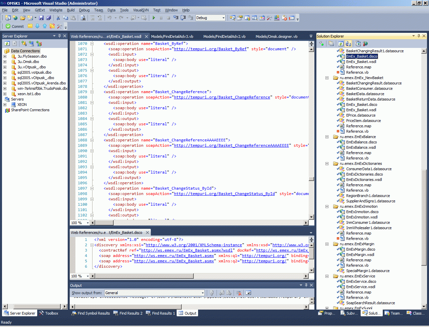Viewport: 429px width, 327px height.
Task: Click the blue up-arrow icon beside Commit
Action: pos(45,26)
